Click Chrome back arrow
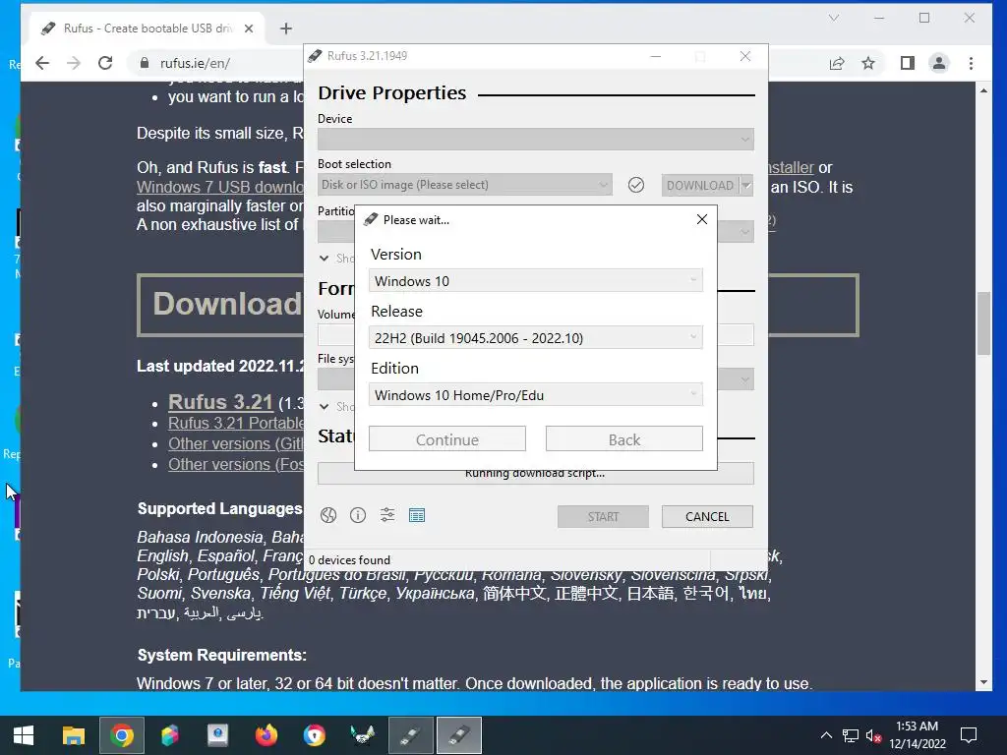 pos(42,63)
